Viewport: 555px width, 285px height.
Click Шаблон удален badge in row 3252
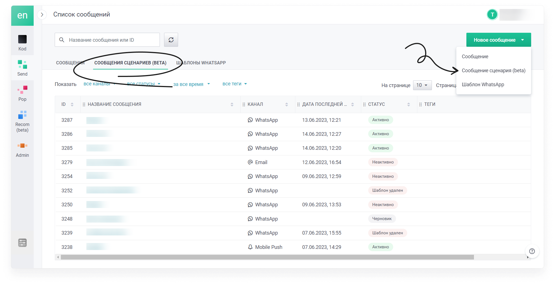[x=387, y=190]
